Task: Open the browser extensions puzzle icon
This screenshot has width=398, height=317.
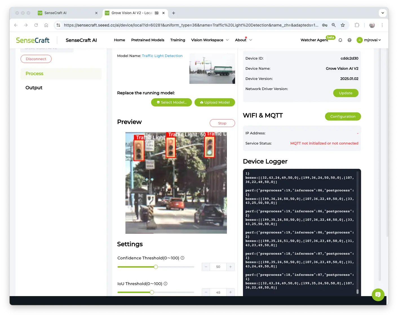Action: pos(357,25)
